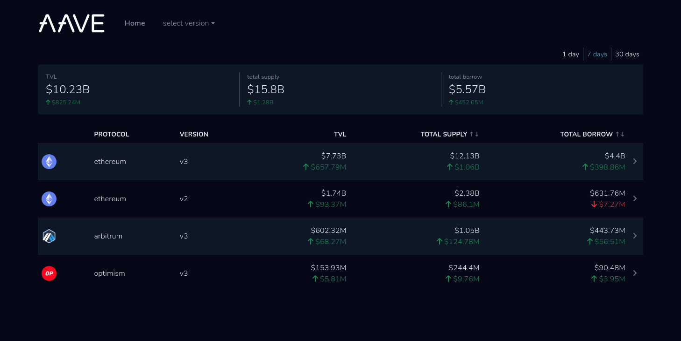Image resolution: width=681 pixels, height=341 pixels.
Task: Click $1.05B arbitrum supply value
Action: 467,230
